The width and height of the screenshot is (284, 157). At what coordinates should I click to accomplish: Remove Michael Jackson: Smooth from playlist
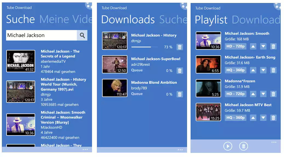coord(273,46)
